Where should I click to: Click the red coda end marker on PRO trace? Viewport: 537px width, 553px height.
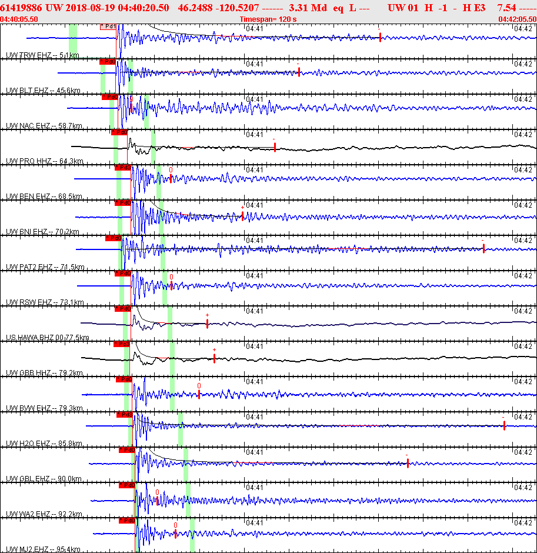pos(275,147)
